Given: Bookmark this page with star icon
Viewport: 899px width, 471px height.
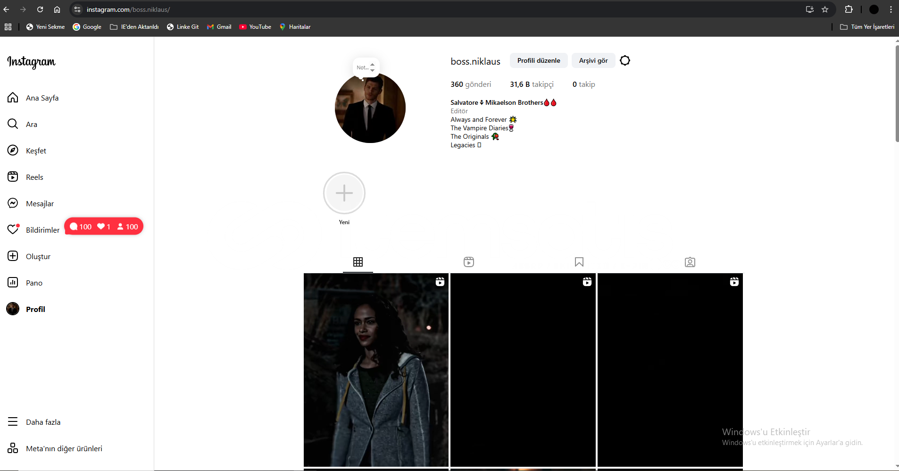Looking at the screenshot, I should coord(825,9).
